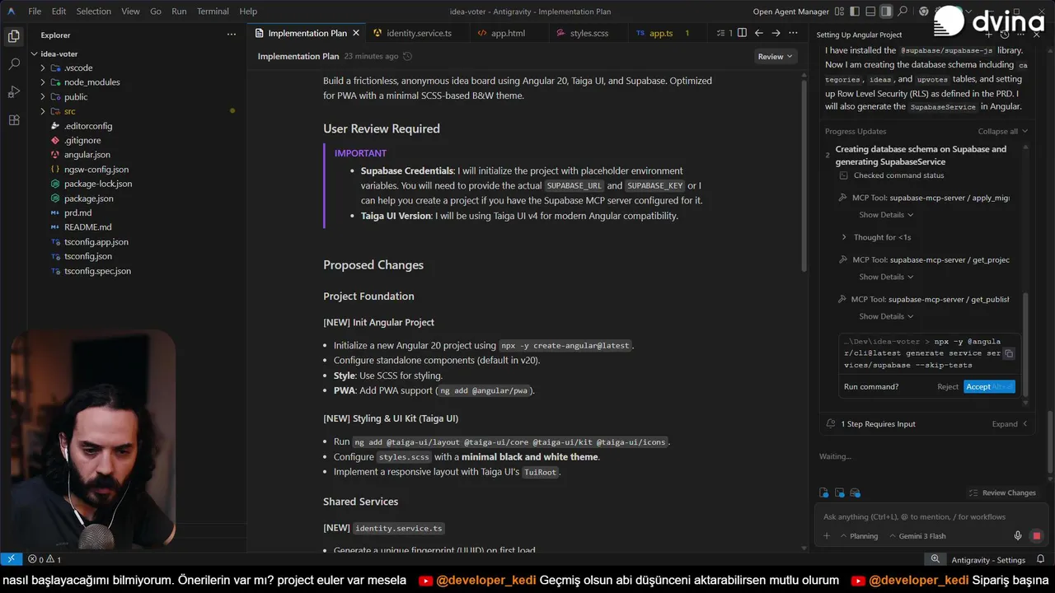The image size is (1055, 593).
Task: Open the Help menu
Action: [248, 12]
